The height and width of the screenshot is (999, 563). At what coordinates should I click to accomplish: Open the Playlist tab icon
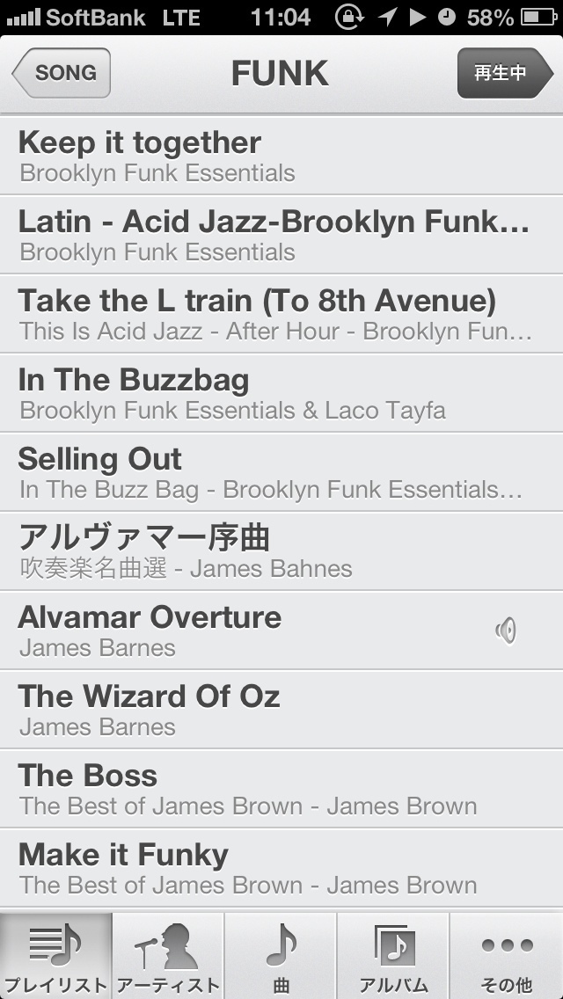click(55, 945)
